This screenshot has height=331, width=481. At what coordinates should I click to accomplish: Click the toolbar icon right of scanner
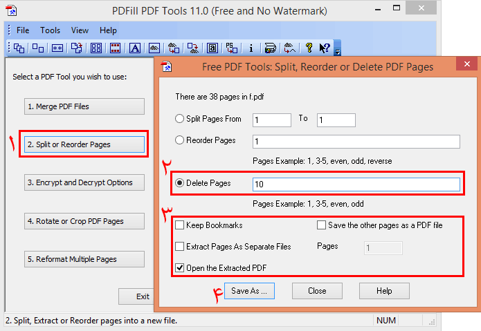click(x=289, y=48)
